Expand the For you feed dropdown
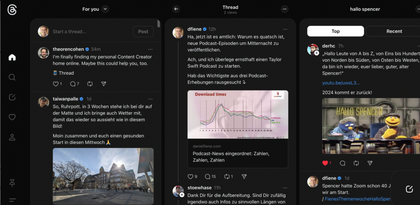420x205 pixels. 105,9
